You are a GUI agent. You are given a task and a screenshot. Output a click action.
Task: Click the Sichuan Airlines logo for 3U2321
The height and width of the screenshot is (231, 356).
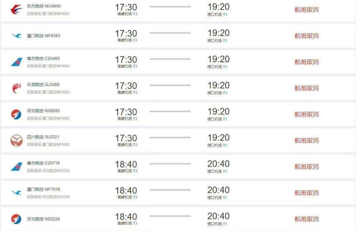tap(16, 141)
